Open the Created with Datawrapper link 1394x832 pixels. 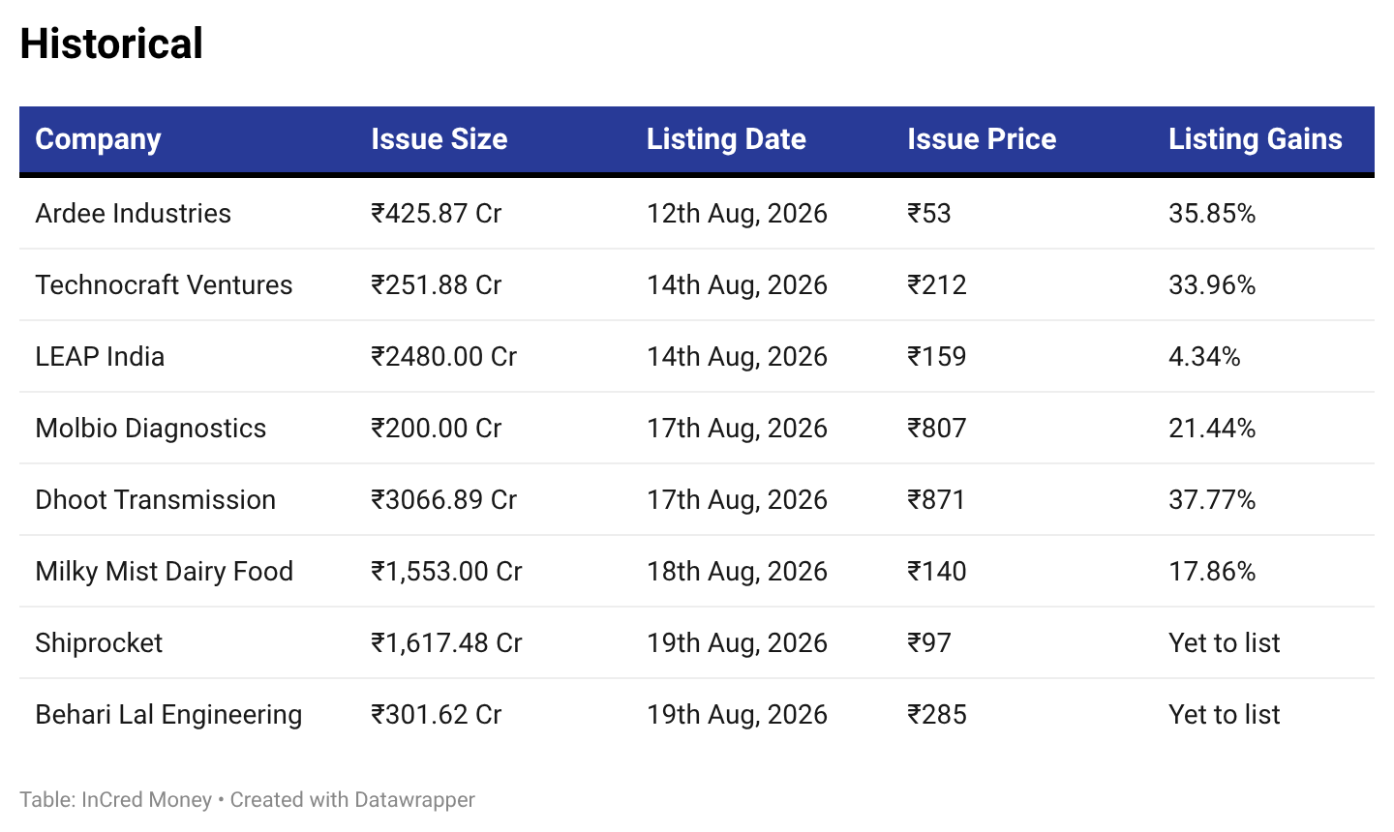click(352, 799)
